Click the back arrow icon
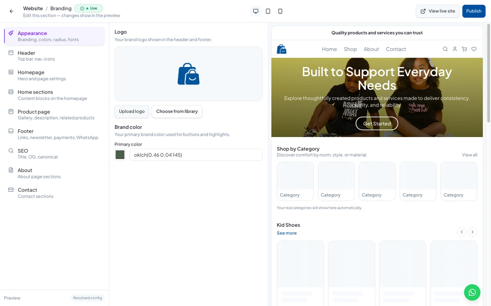 click(x=11, y=11)
